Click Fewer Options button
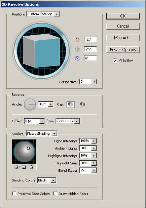 (x=123, y=50)
